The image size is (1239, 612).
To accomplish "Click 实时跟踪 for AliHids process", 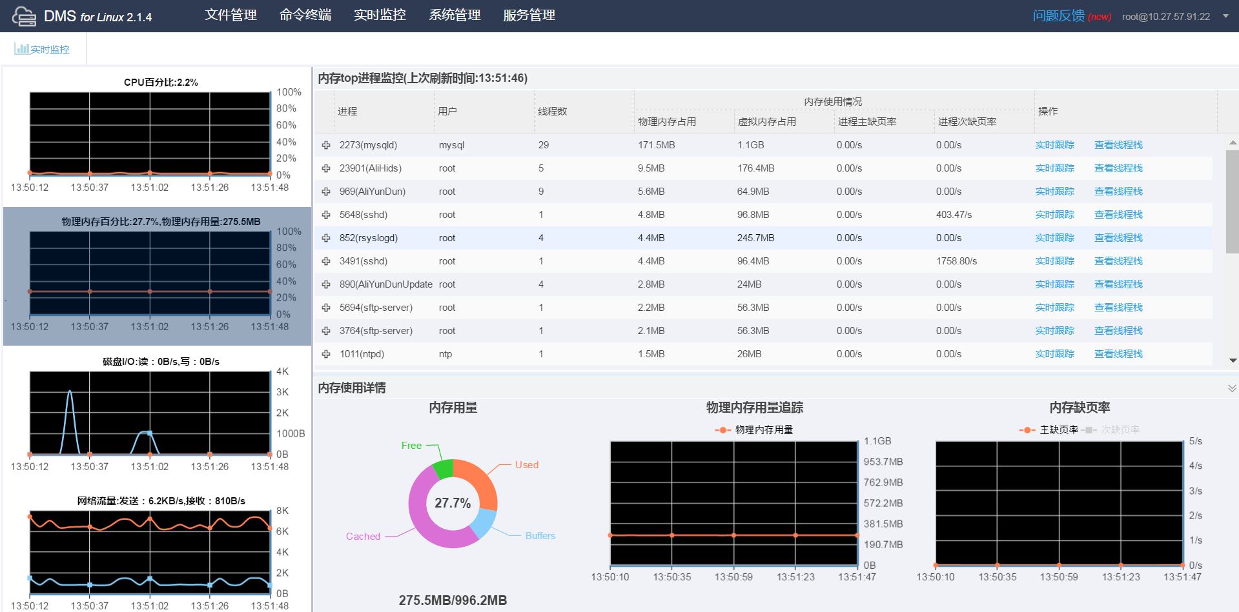I will (1054, 168).
